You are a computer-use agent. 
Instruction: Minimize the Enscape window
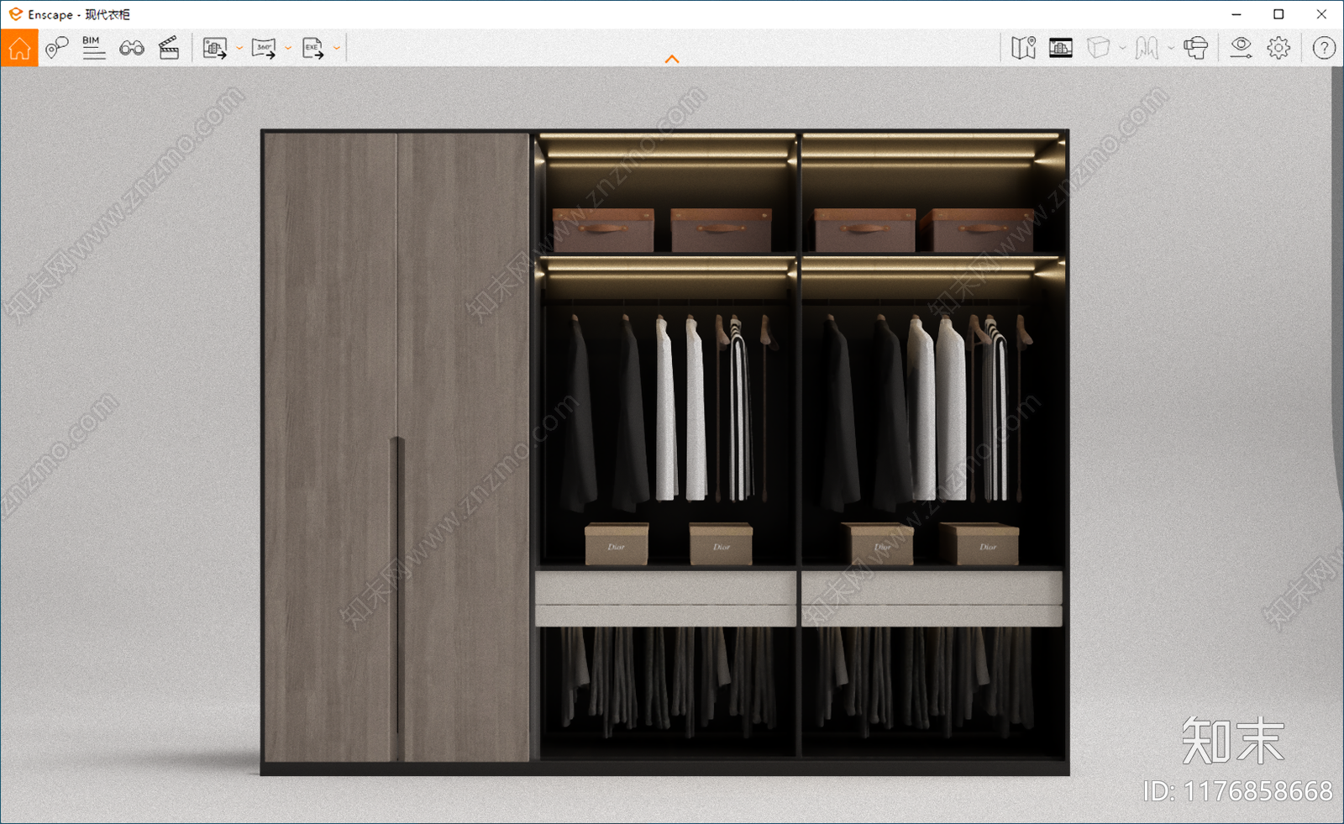(1236, 14)
